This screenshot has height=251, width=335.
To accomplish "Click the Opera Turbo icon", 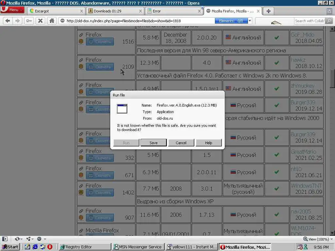I will pos(39,239).
